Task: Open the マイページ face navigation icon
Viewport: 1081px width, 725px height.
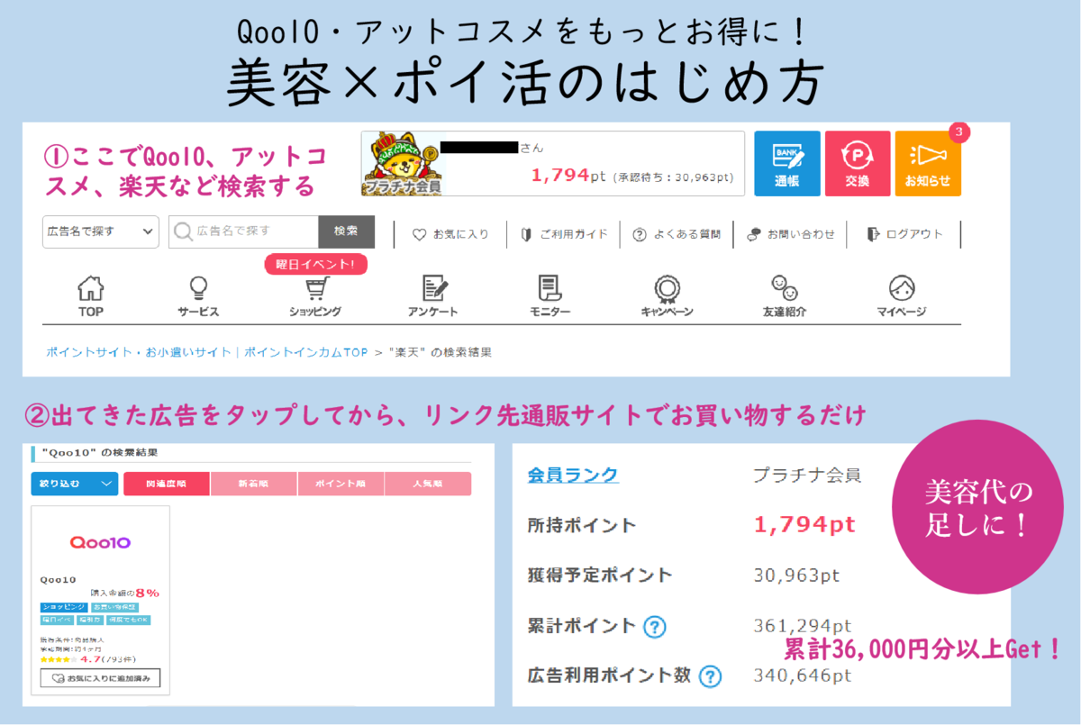Action: point(902,297)
